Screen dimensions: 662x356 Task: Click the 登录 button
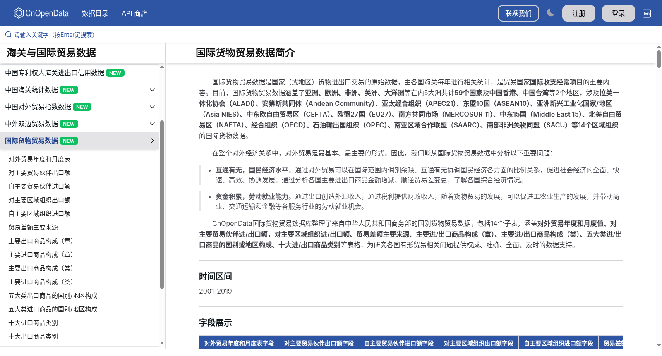619,13
